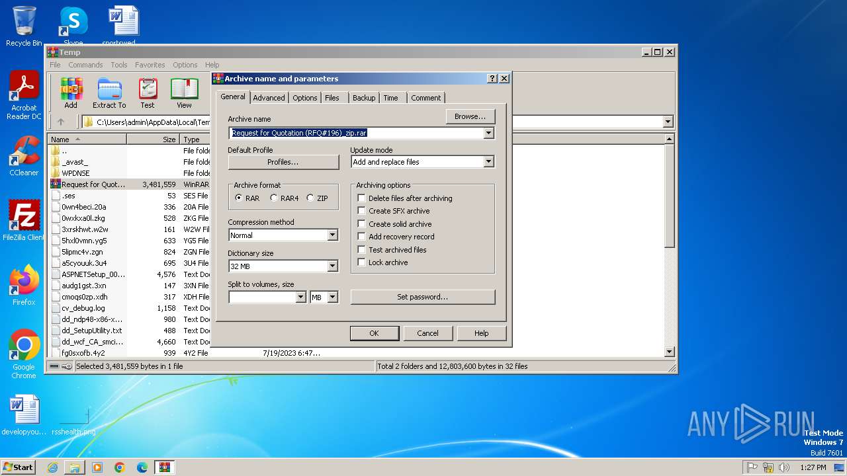Expand the address path dropdown arrow
Viewport: 847px width, 476px height.
(x=668, y=122)
